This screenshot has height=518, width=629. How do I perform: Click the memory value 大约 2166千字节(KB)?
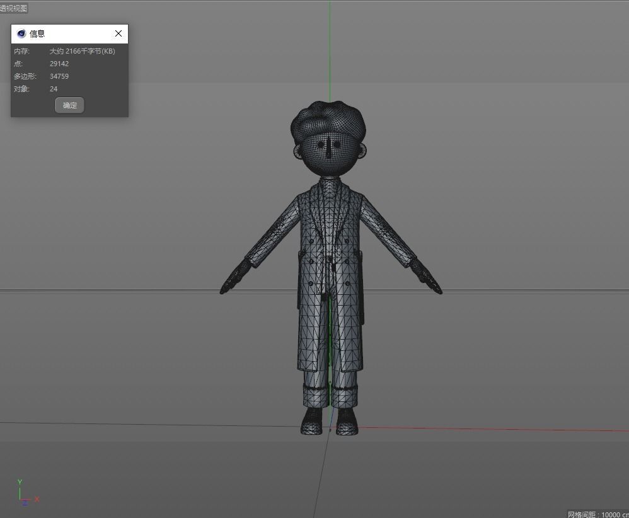[x=82, y=51]
